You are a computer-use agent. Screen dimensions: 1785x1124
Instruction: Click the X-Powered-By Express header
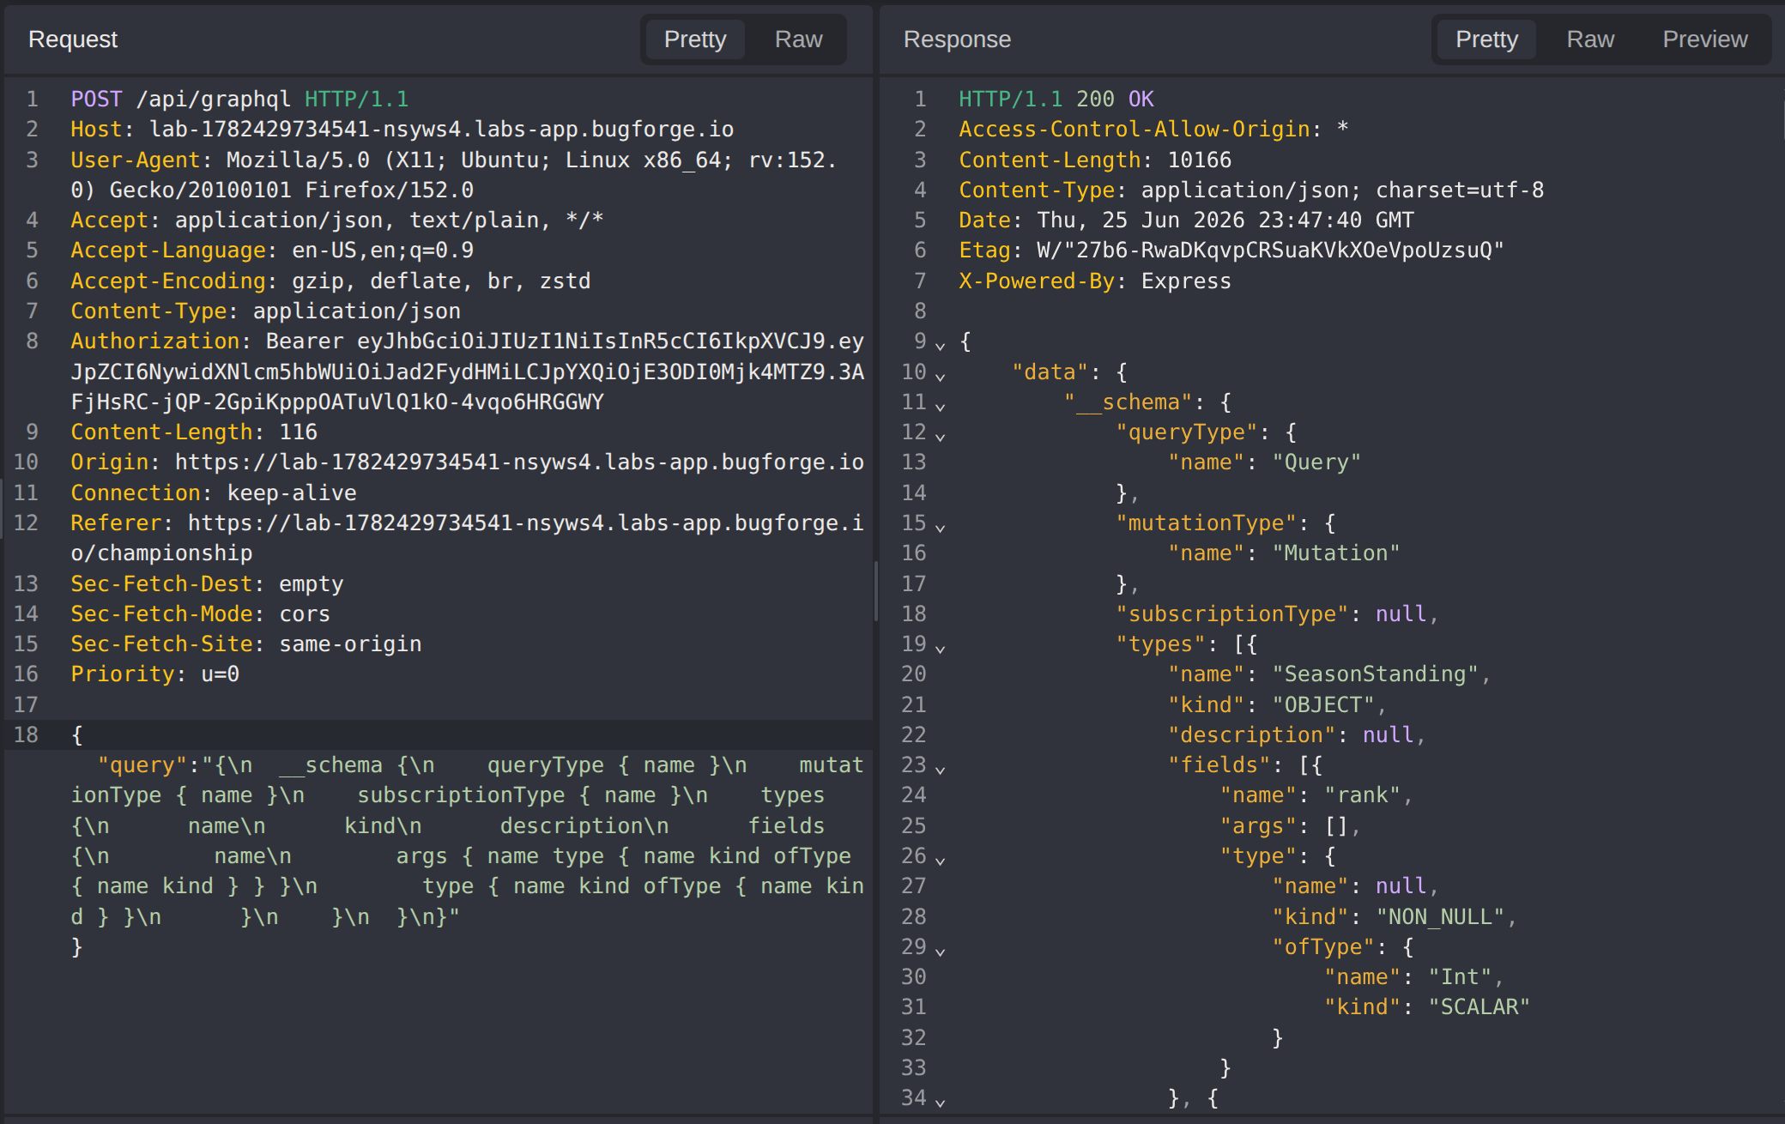(1095, 281)
